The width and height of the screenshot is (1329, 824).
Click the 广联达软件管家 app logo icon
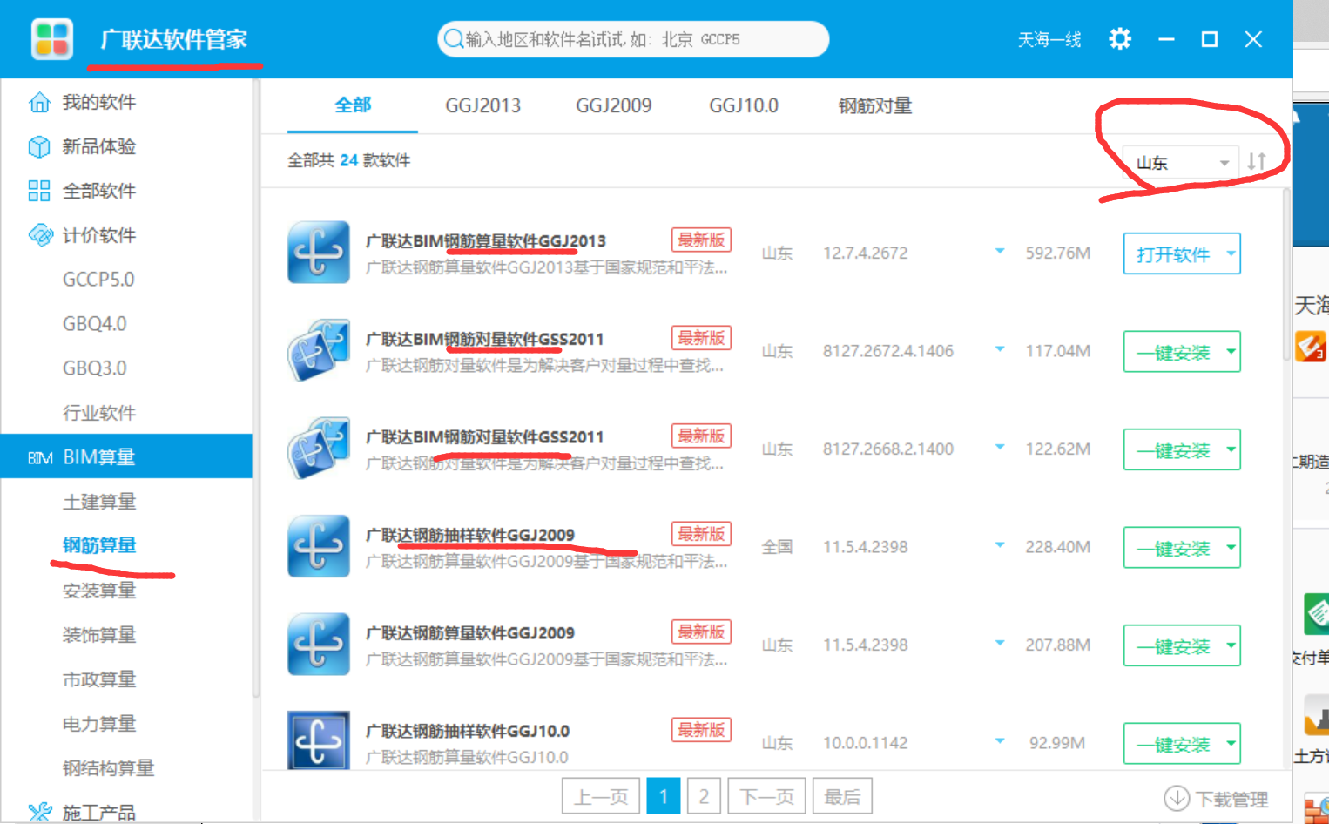(51, 38)
